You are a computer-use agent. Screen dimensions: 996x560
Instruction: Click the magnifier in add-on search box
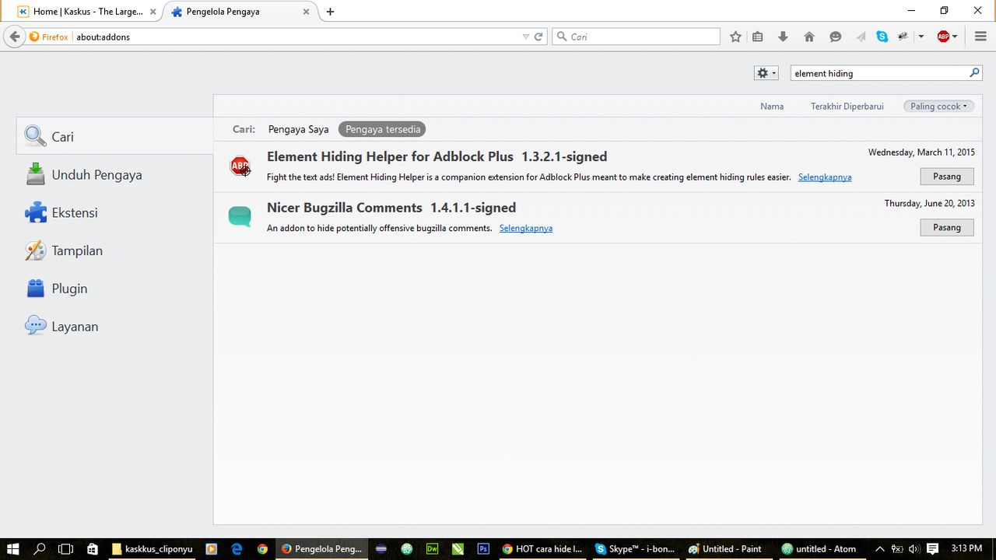[x=974, y=73]
